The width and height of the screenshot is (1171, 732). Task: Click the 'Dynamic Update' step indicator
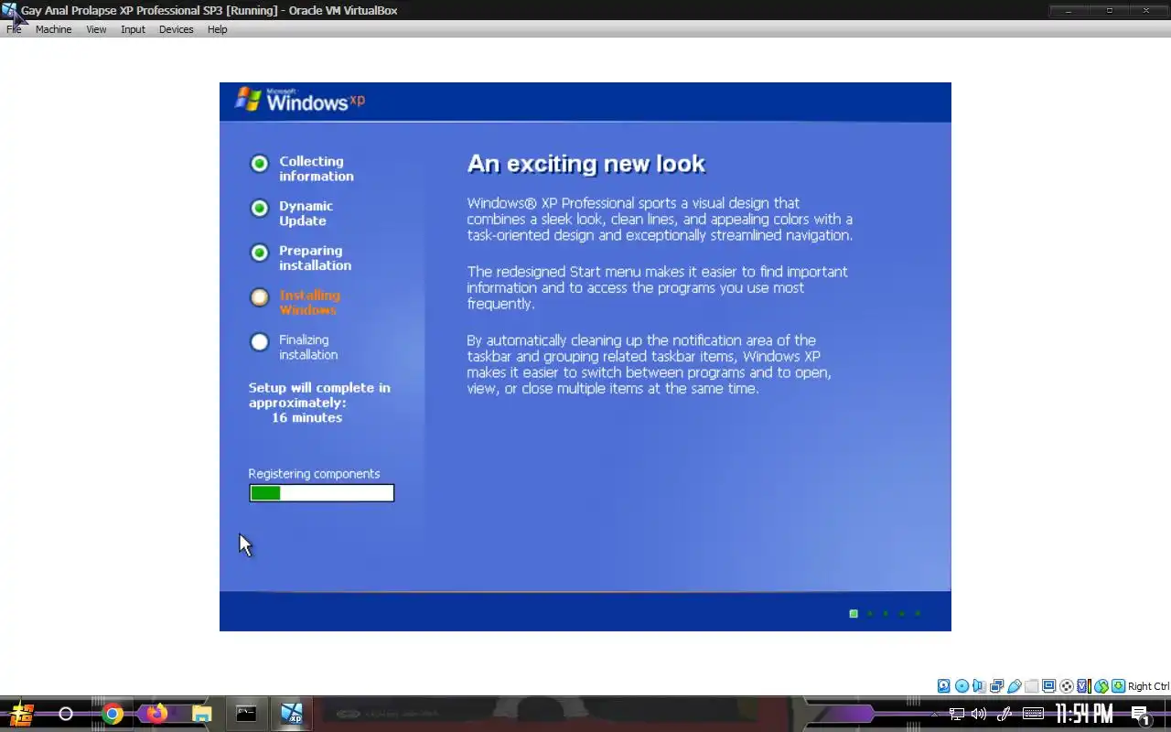[x=260, y=208]
